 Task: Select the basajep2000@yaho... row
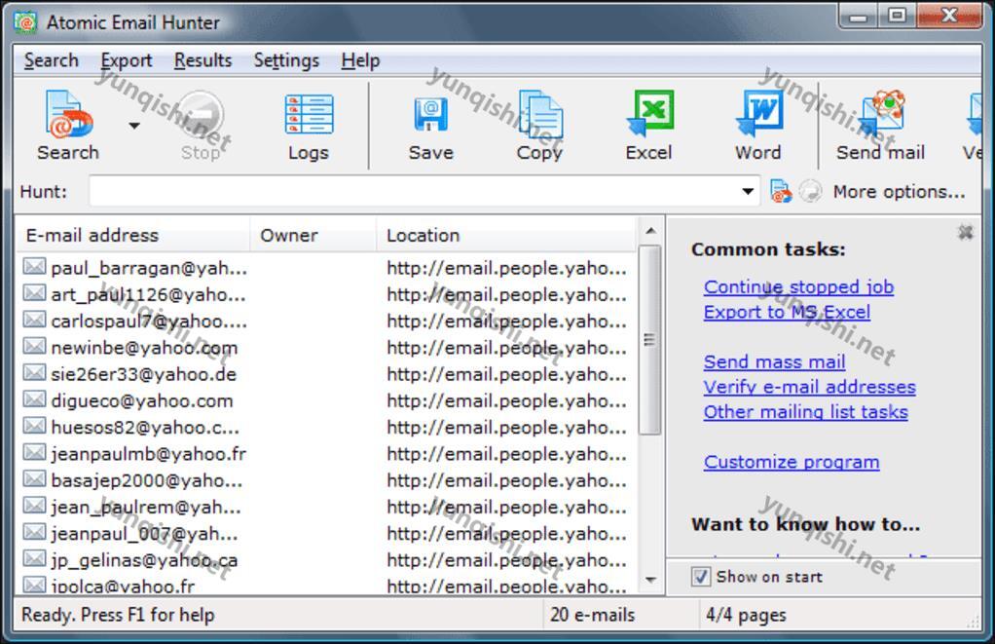coord(325,480)
